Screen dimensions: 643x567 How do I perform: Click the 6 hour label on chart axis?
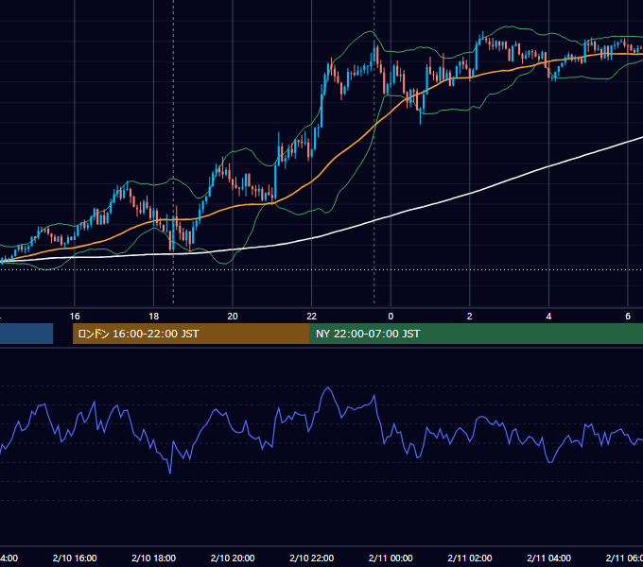point(628,317)
